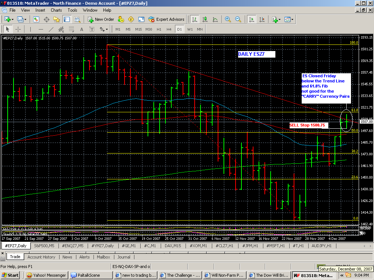This screenshot has width=374, height=280.
Task: Switch to the AUDJPY,H1 chart tab
Action: tap(321, 246)
